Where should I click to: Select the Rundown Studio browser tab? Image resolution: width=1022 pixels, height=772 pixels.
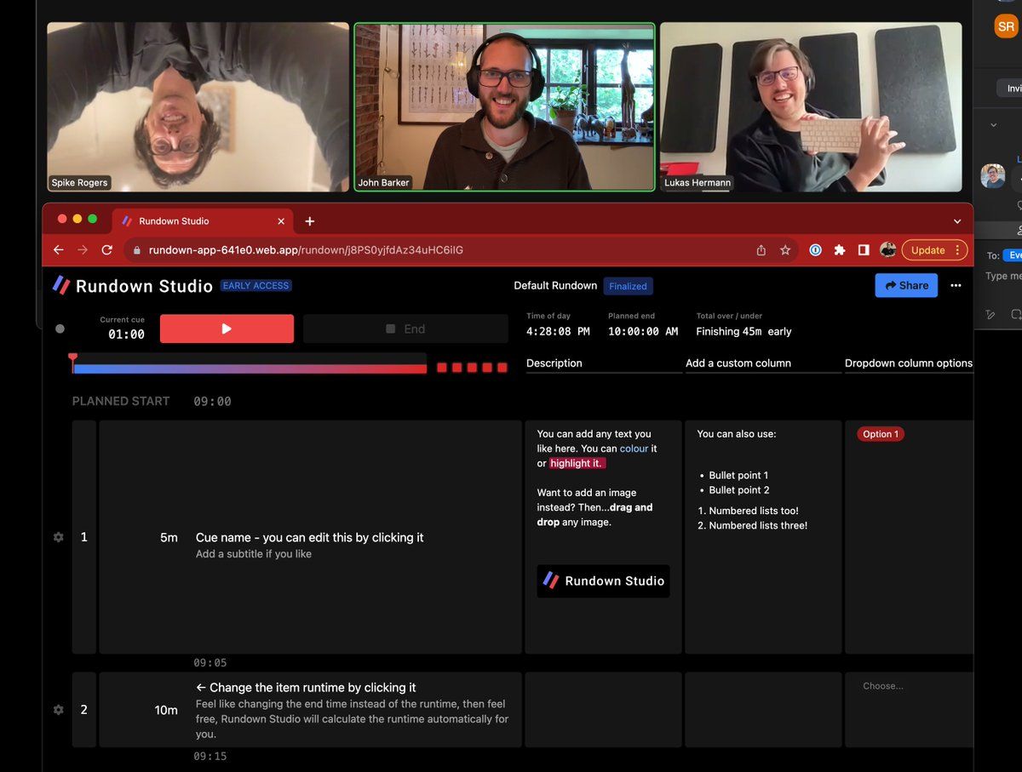[203, 221]
